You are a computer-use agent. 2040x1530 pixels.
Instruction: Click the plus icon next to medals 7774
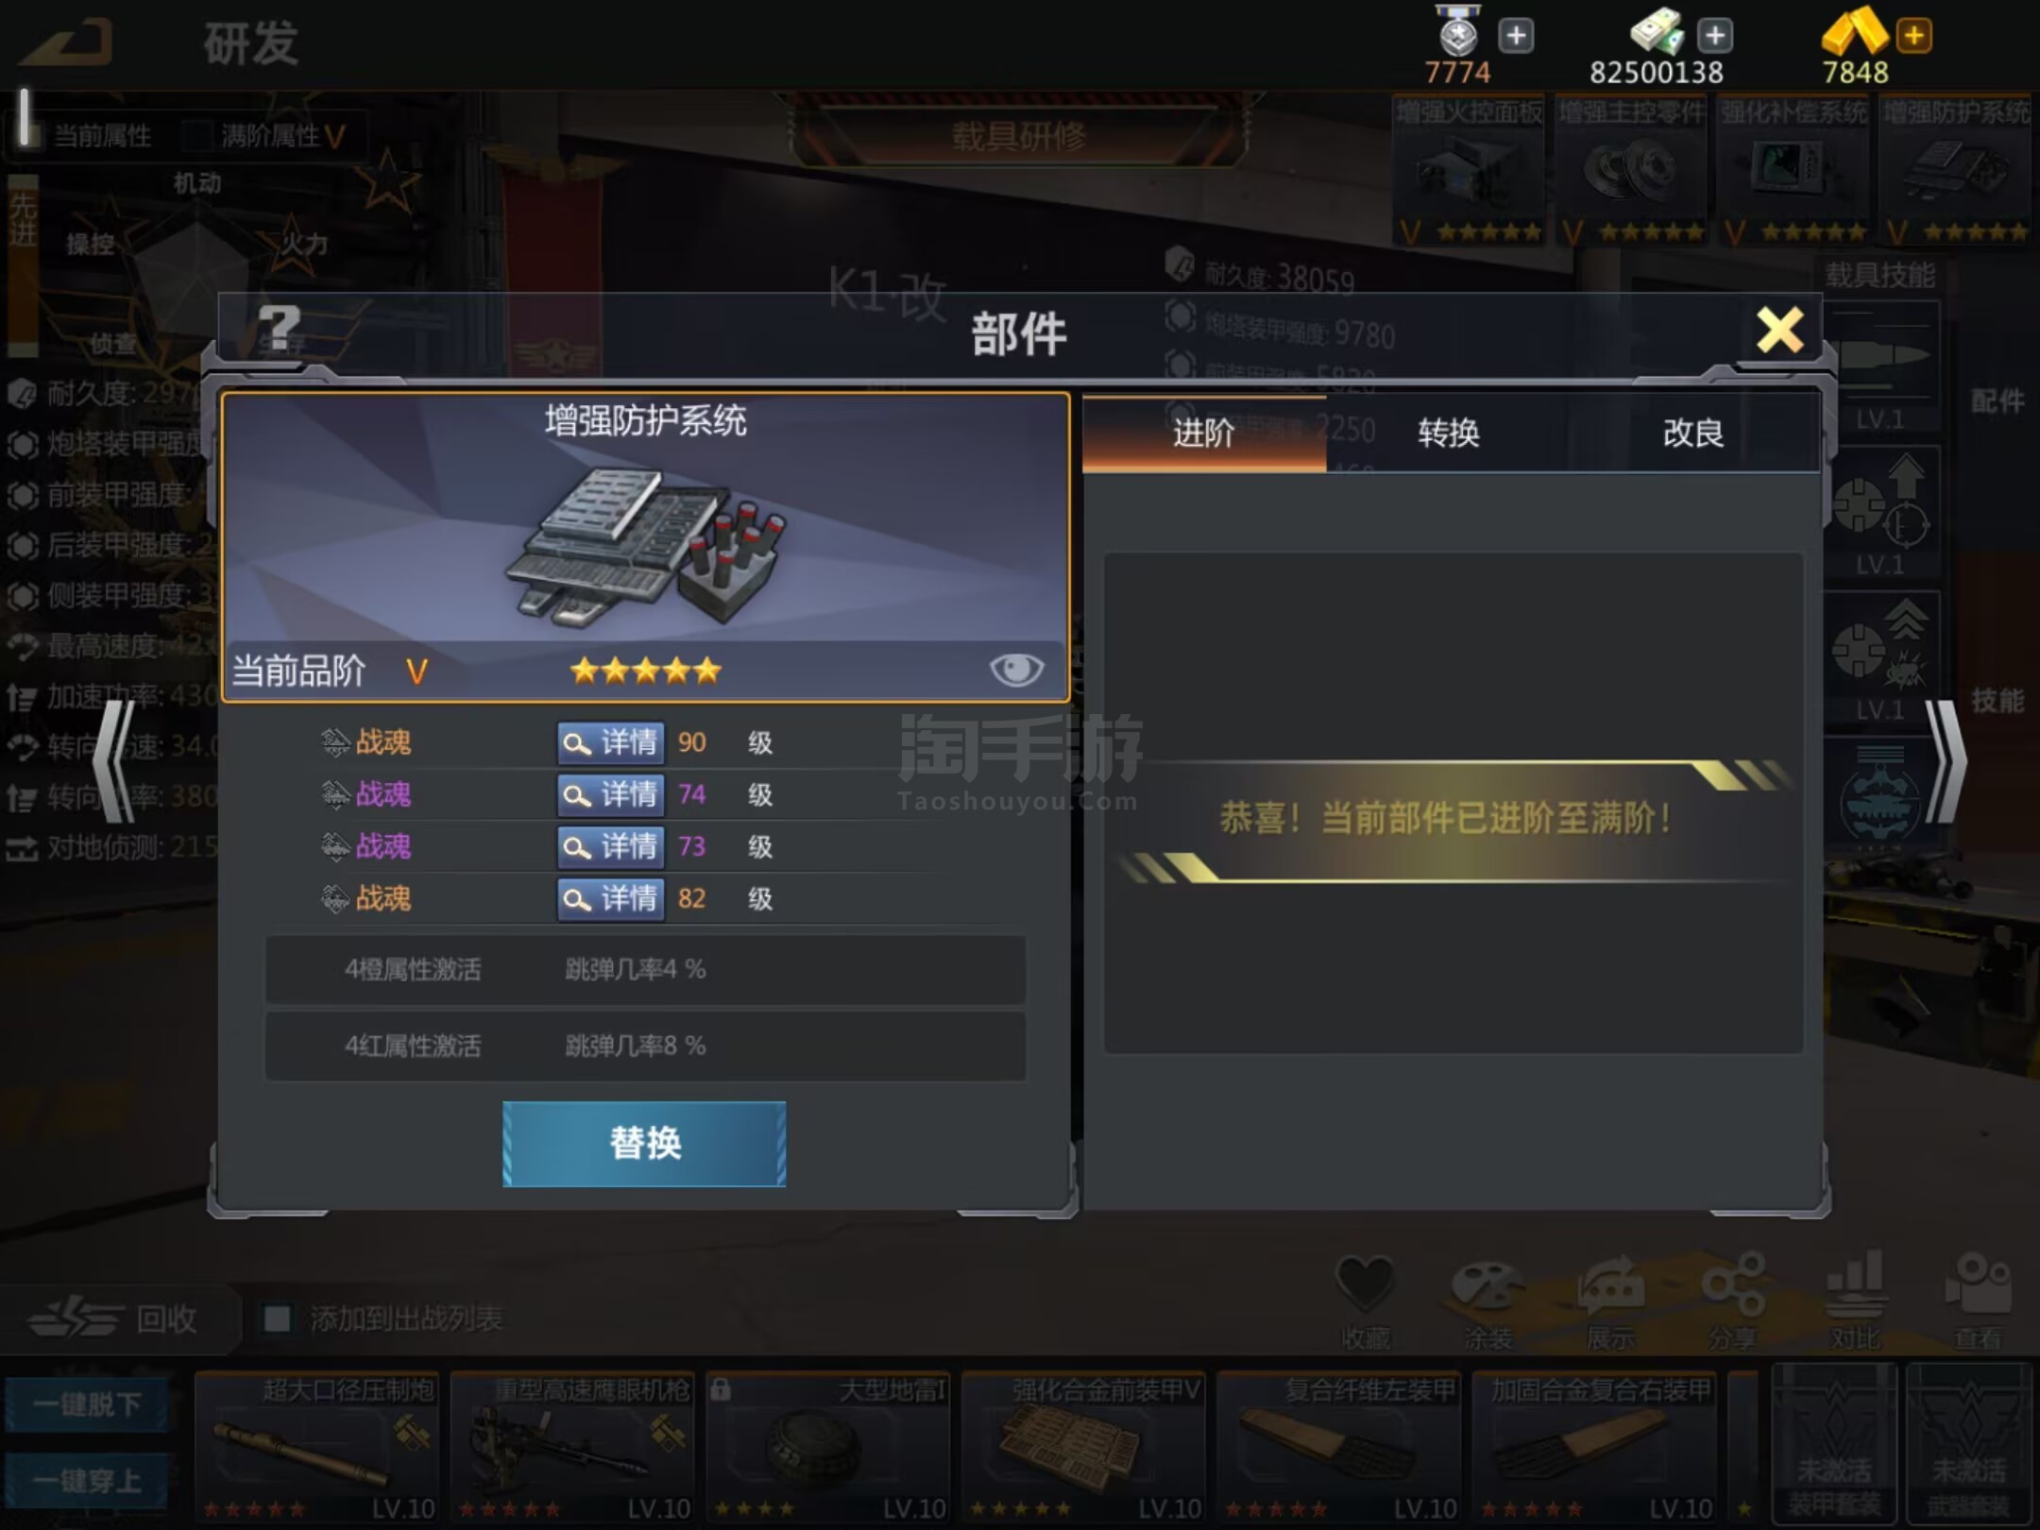(x=1516, y=36)
